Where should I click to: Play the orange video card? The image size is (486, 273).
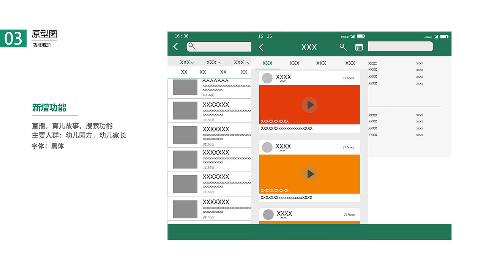click(x=310, y=174)
